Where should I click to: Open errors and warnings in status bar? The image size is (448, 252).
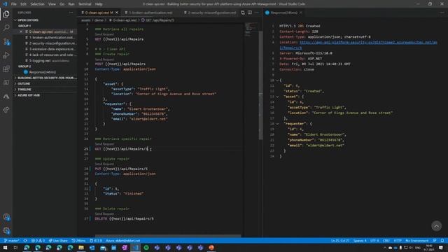click(38, 241)
